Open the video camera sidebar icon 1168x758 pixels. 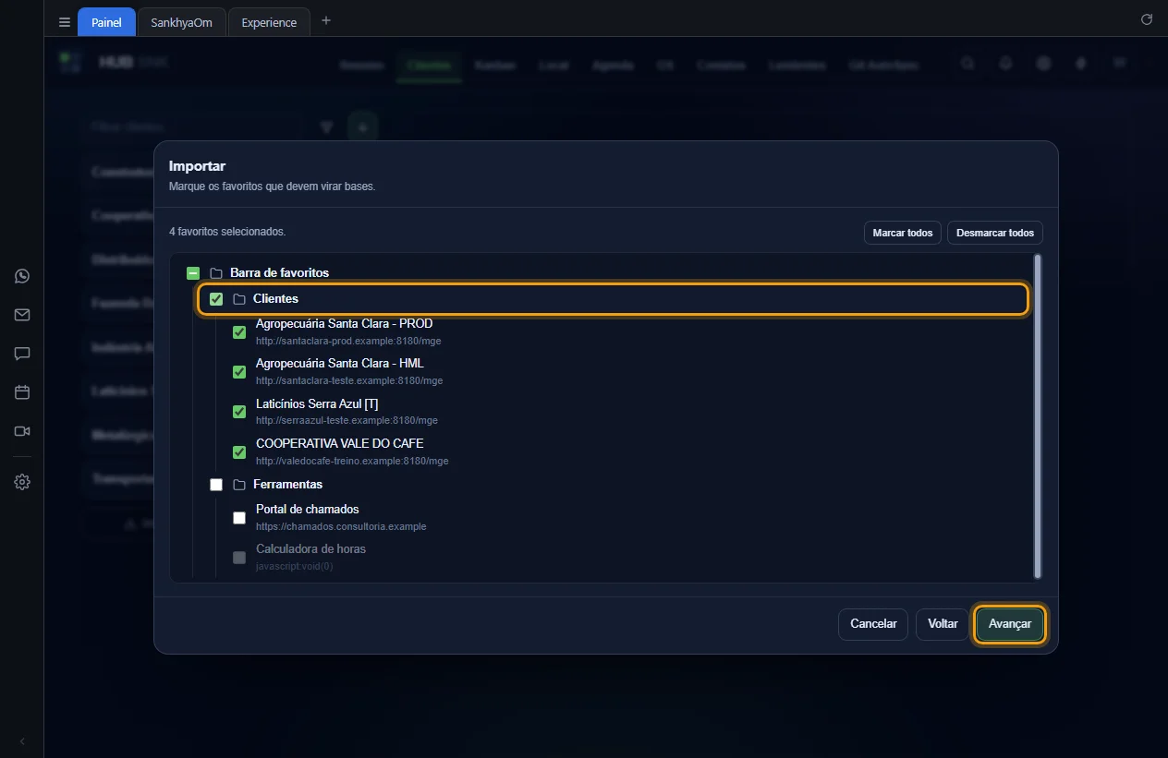[x=22, y=431]
